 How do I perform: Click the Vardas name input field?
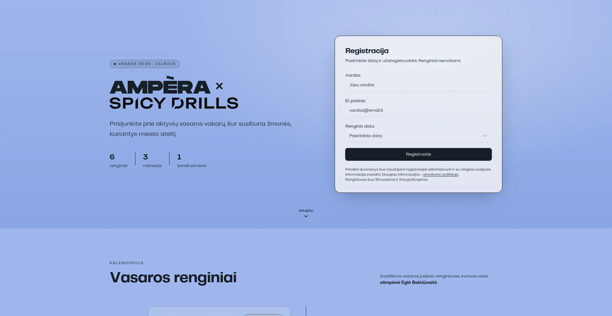tap(418, 85)
